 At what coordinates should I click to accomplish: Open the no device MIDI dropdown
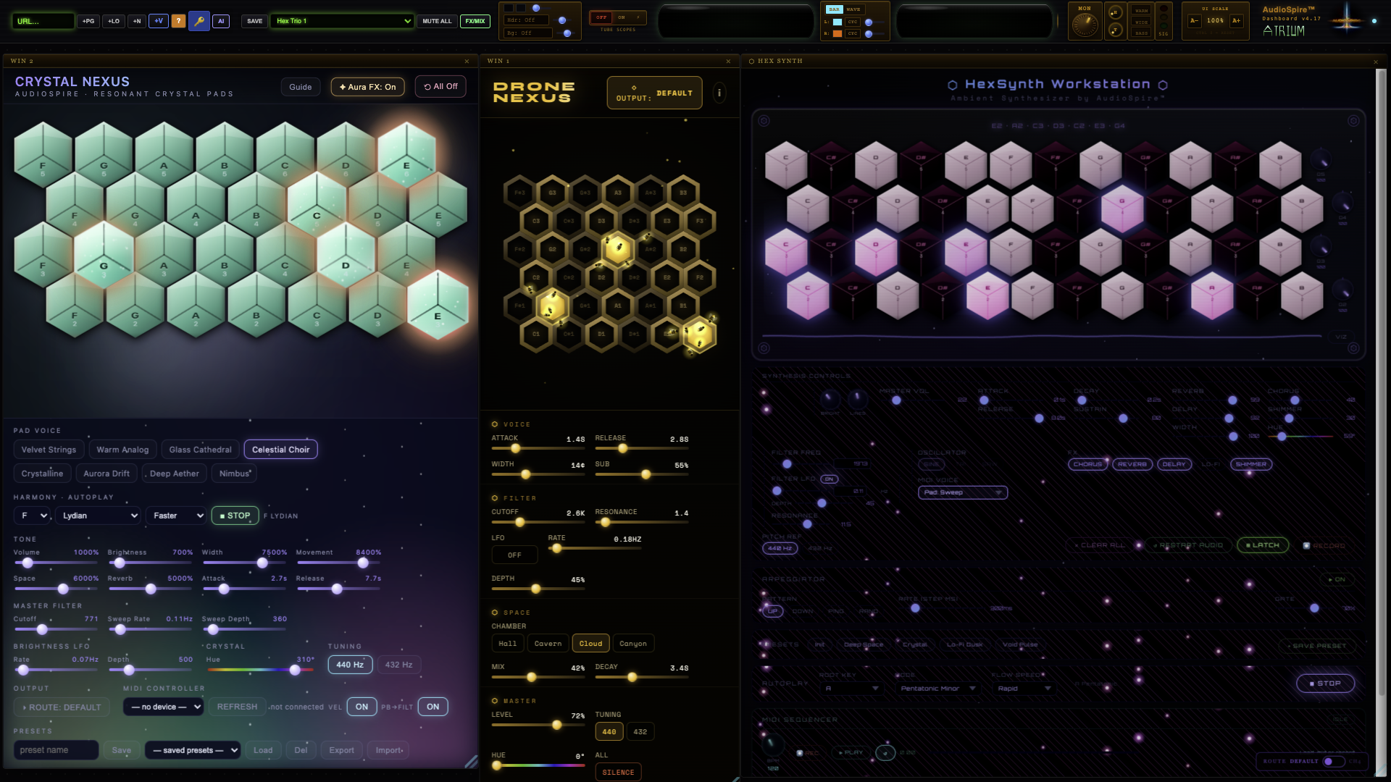point(163,707)
